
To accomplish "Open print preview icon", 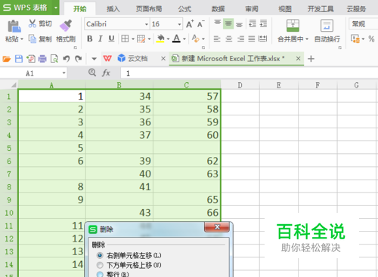I will coord(54,59).
